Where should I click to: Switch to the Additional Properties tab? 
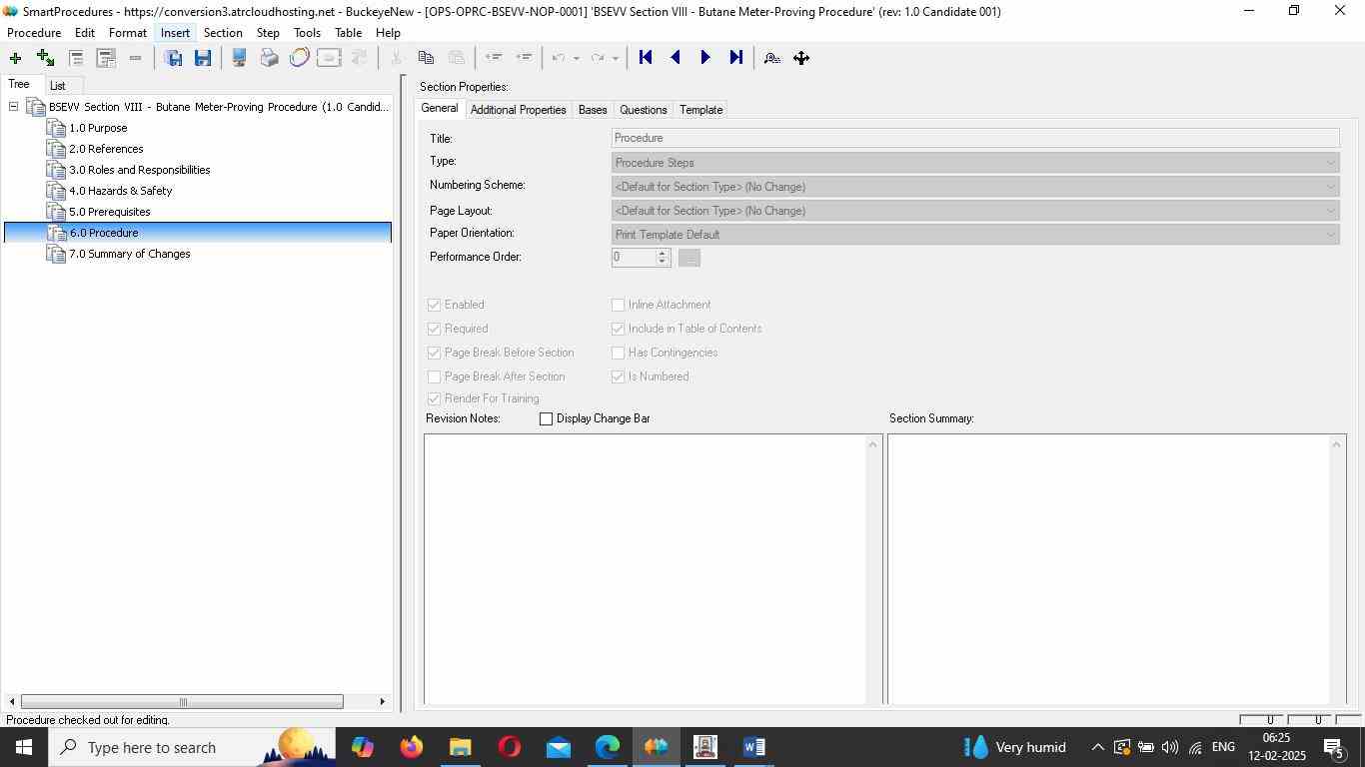[x=518, y=110]
